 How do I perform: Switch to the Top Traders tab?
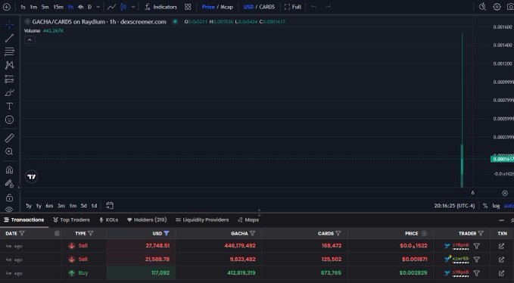coord(71,219)
